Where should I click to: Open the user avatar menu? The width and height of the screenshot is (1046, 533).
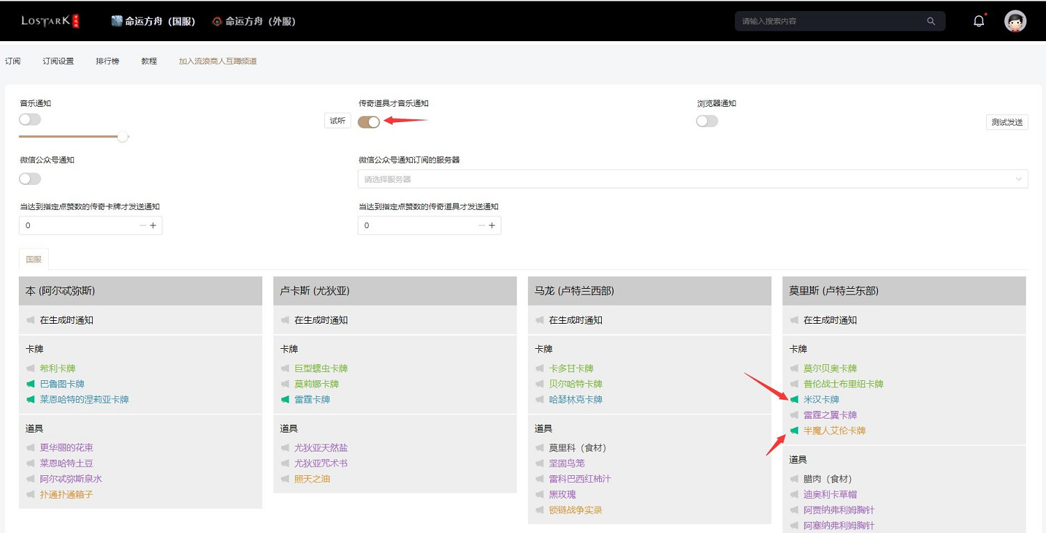1015,20
